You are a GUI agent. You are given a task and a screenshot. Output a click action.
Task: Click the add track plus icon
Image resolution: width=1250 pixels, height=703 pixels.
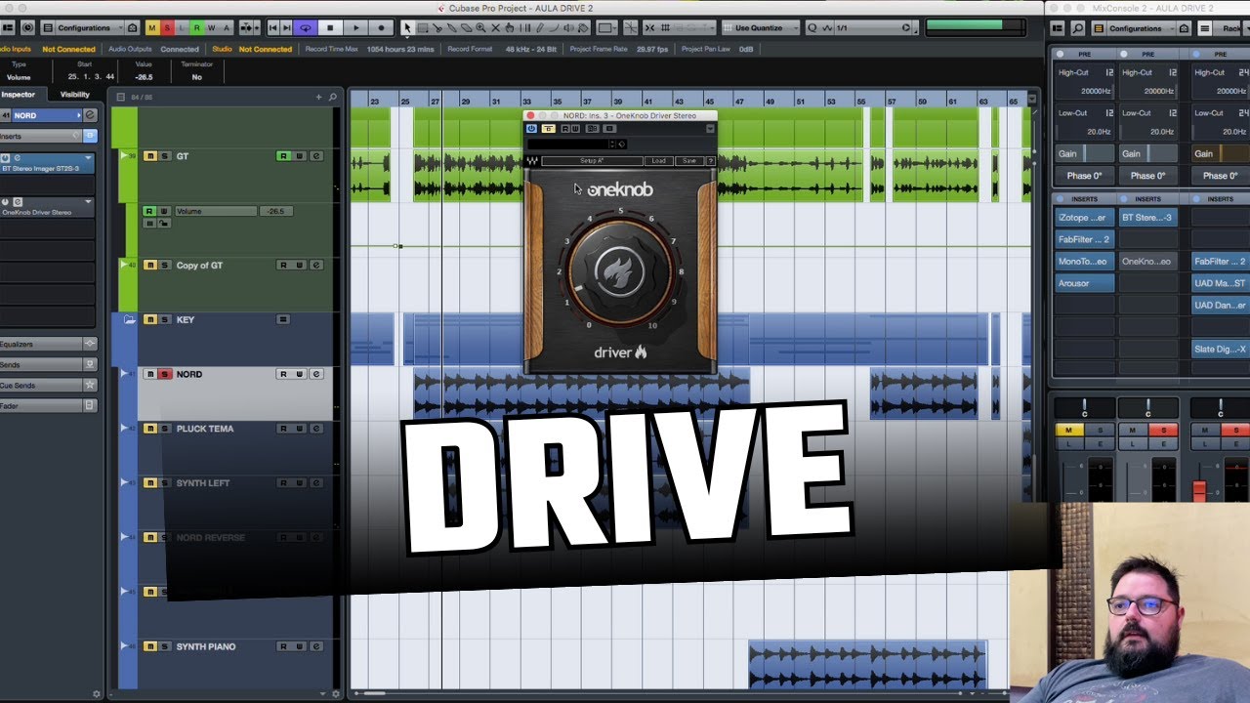tap(318, 97)
